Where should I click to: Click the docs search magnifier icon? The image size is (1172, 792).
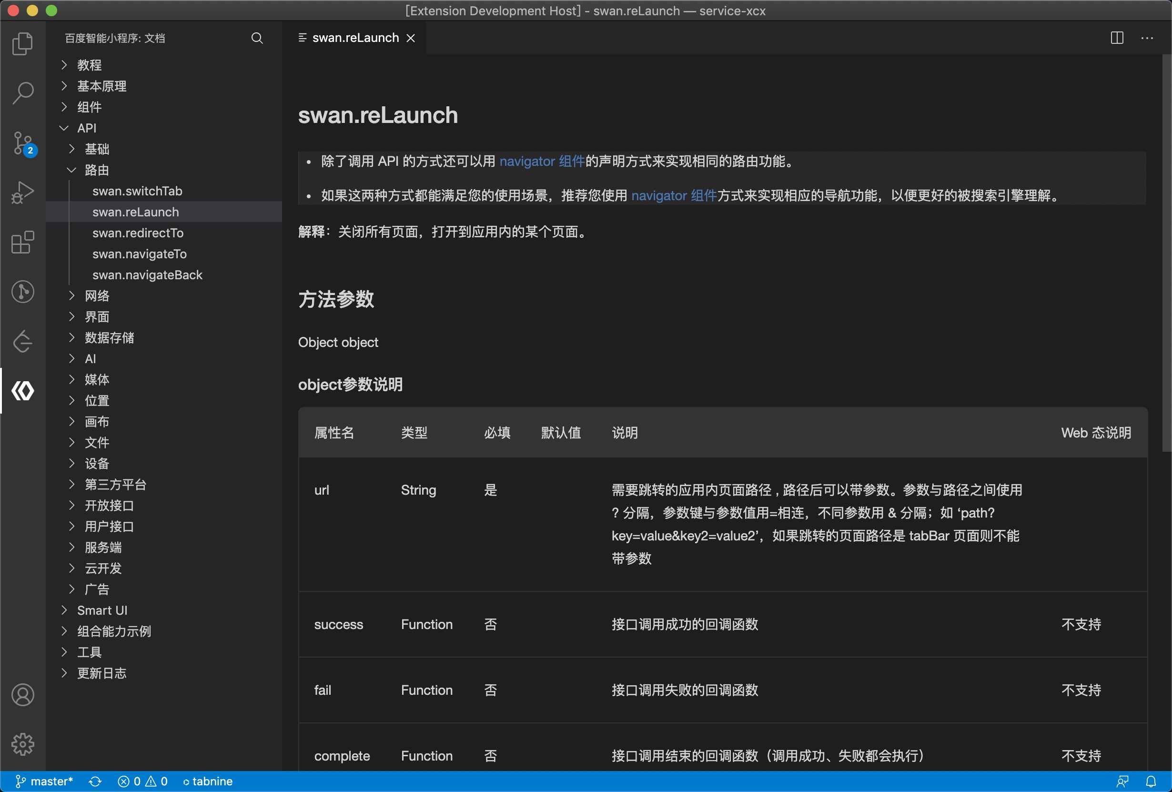(x=257, y=38)
